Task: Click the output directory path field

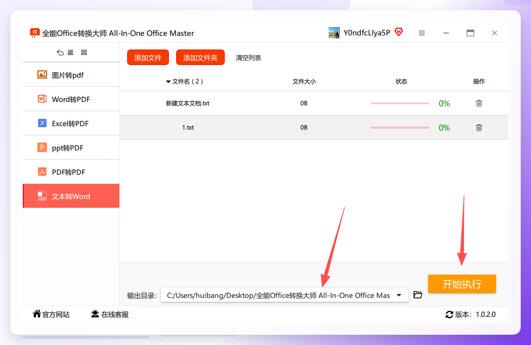Action: 285,295
